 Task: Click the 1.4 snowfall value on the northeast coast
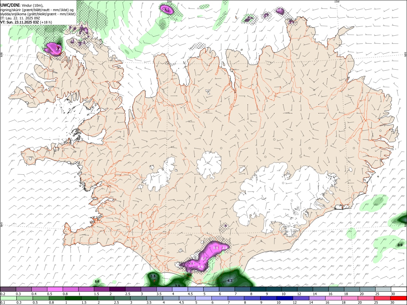[x=291, y=23]
